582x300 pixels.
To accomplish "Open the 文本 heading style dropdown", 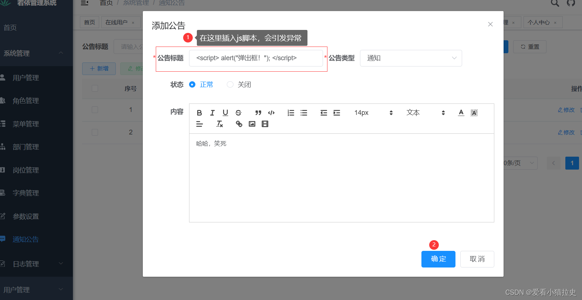I will [425, 113].
